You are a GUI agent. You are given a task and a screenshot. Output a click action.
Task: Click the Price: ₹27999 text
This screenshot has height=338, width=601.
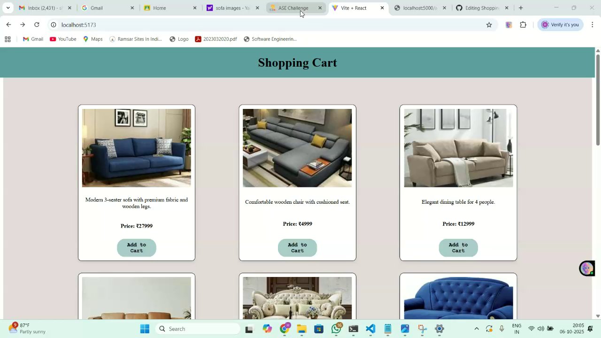tap(137, 226)
